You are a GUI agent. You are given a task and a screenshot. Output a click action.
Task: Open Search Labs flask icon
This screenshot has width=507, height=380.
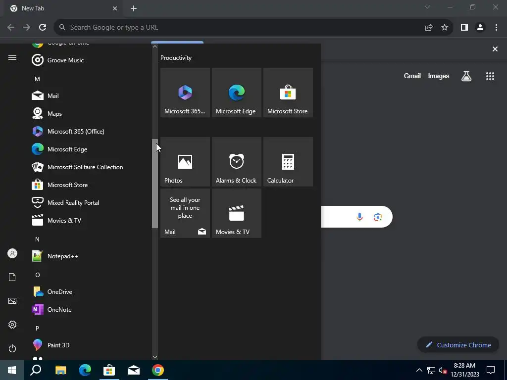click(466, 76)
